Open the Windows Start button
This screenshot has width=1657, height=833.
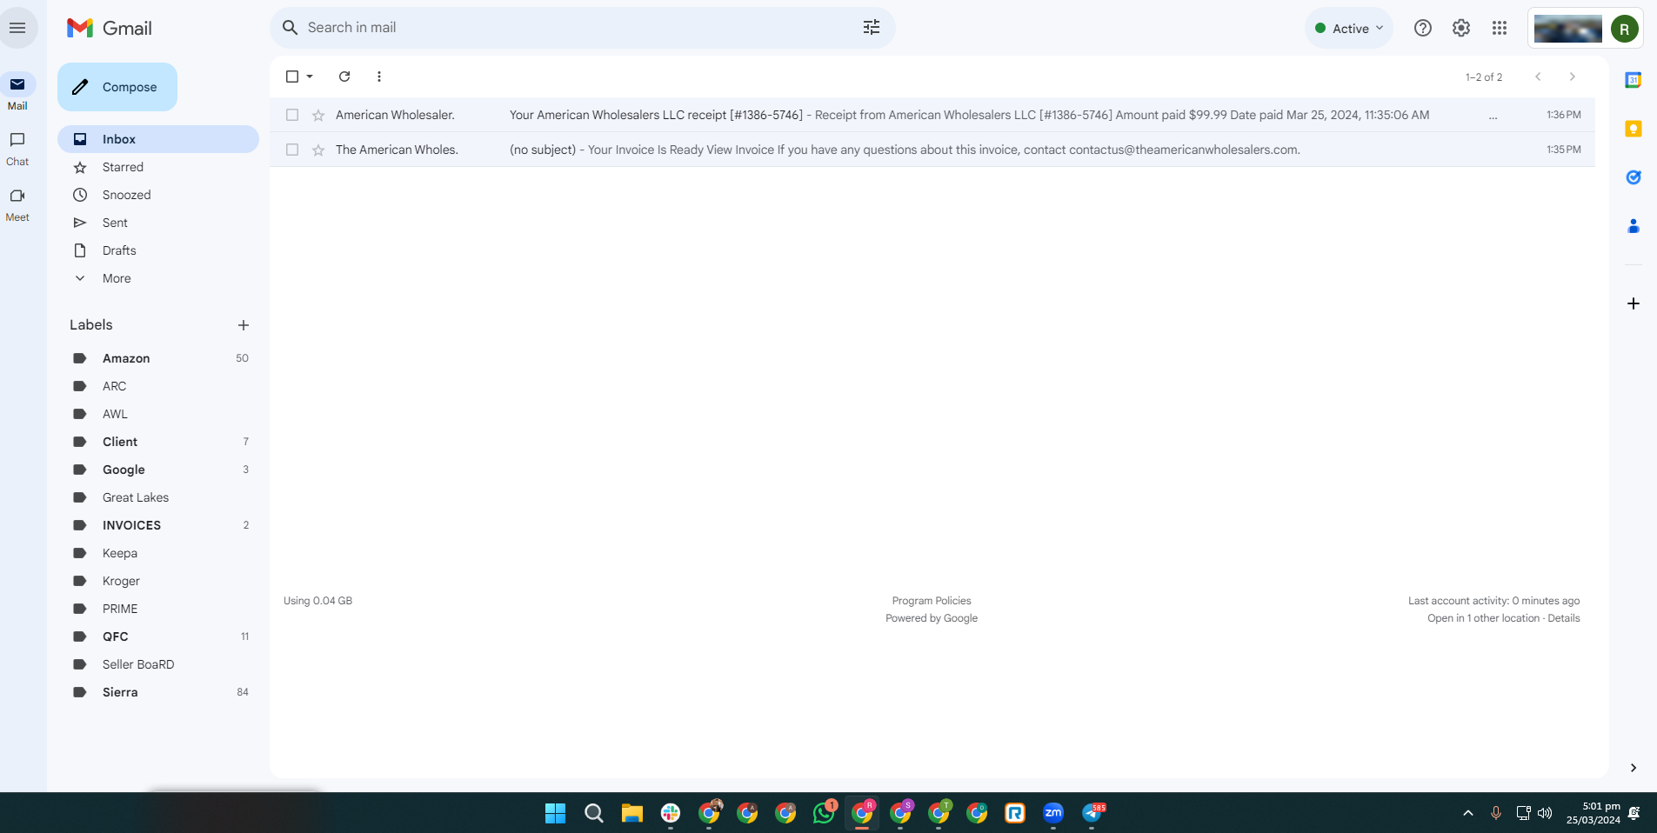[555, 813]
